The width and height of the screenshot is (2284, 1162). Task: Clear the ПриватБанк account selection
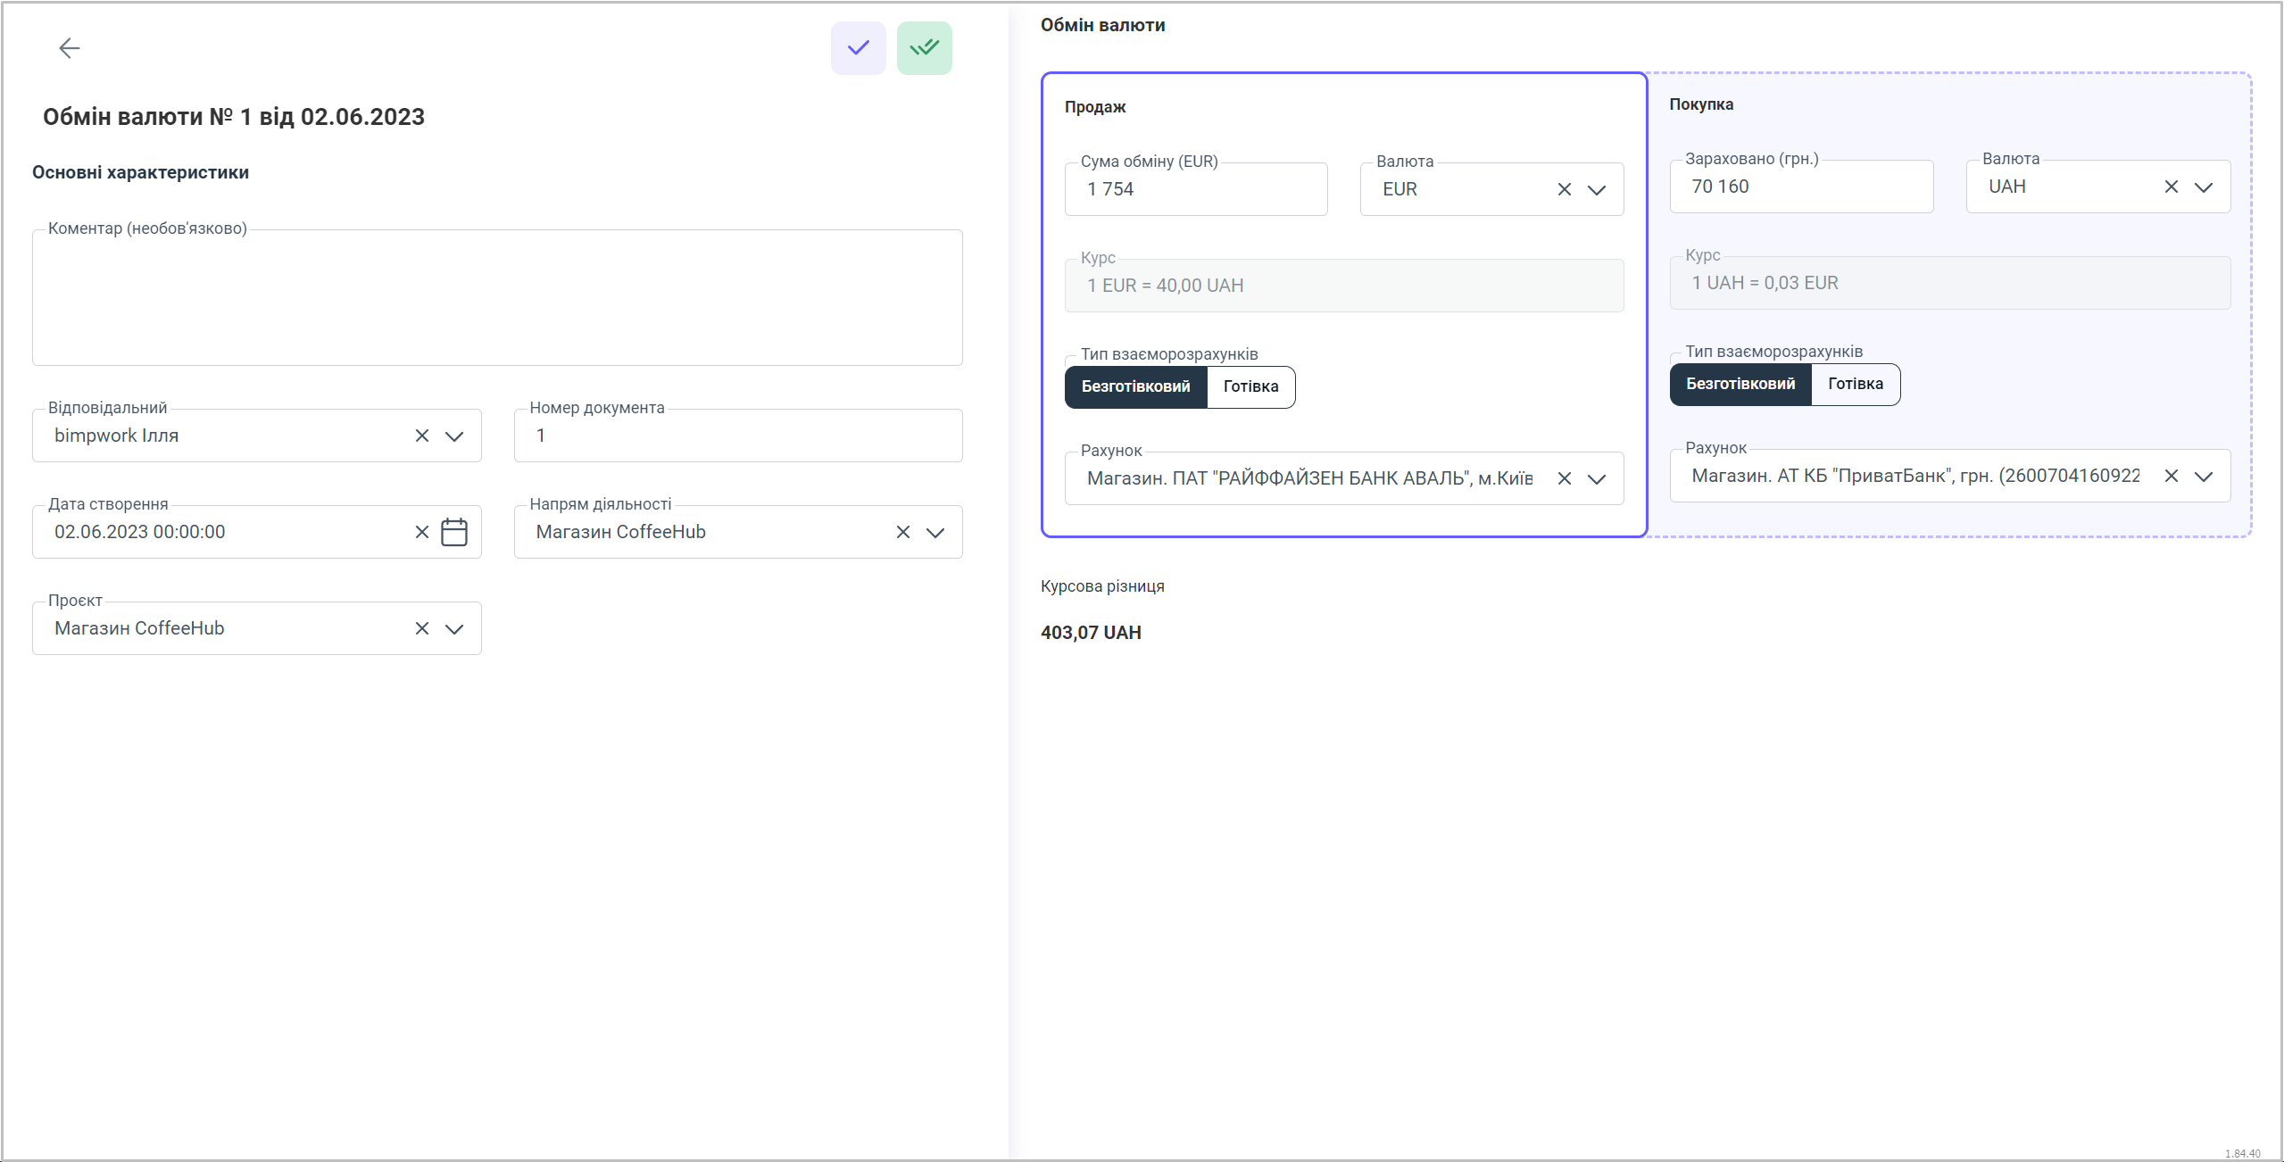click(2171, 477)
